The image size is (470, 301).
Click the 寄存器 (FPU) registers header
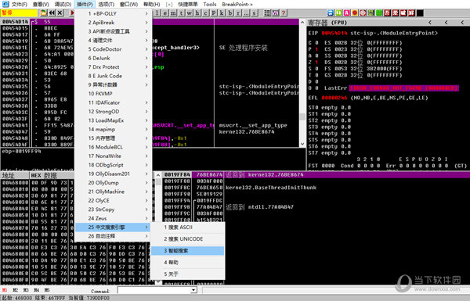[x=327, y=23]
